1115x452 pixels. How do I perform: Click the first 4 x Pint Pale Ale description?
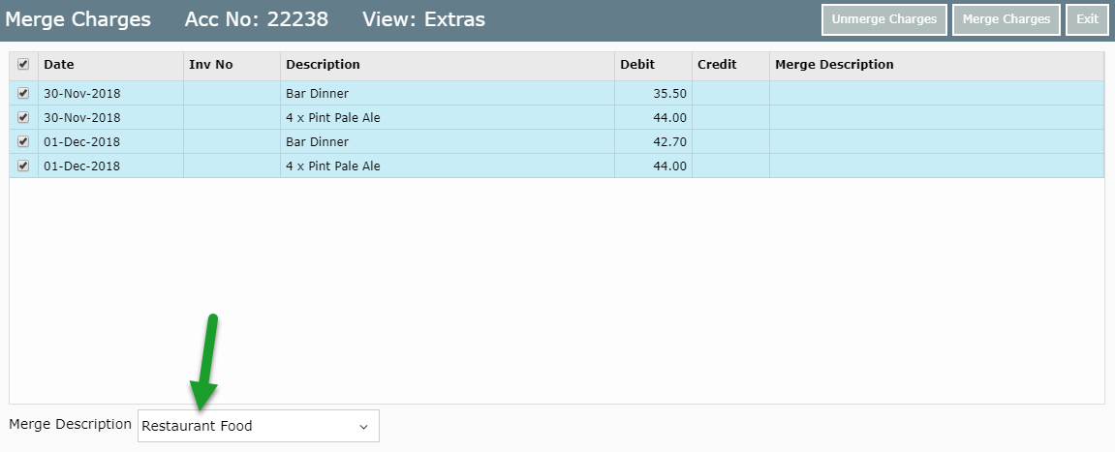pos(333,117)
